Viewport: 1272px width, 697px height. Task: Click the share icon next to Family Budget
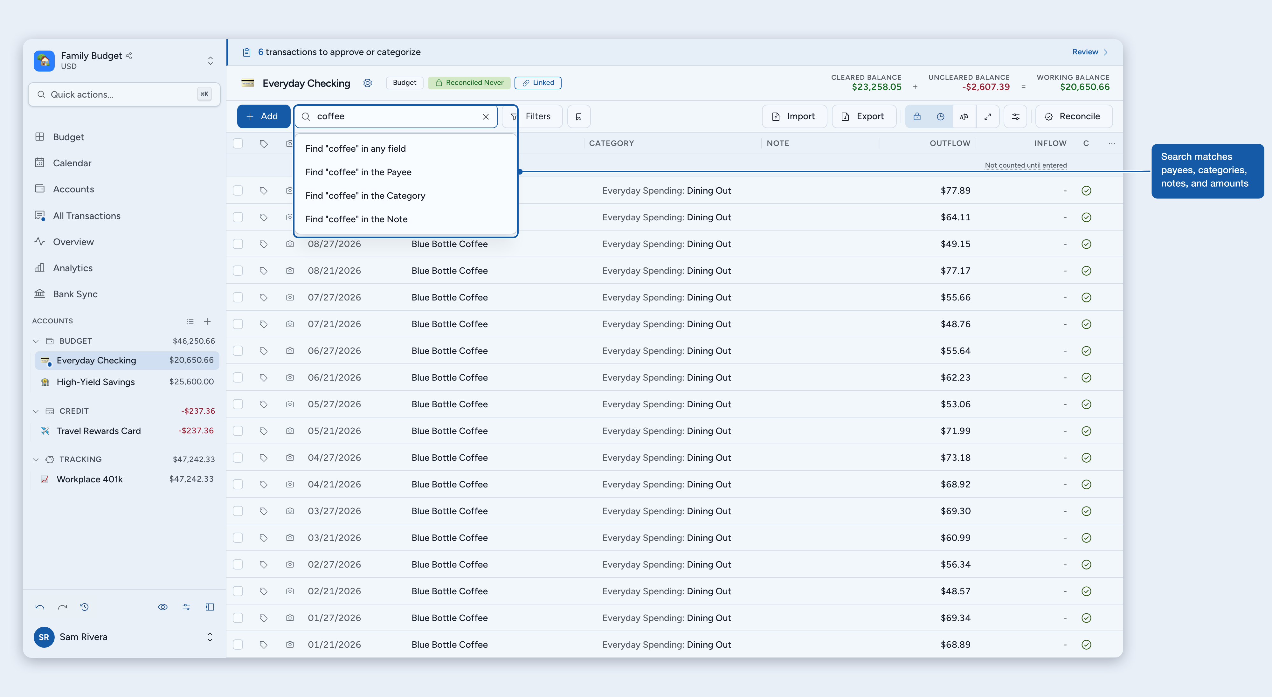click(x=129, y=56)
